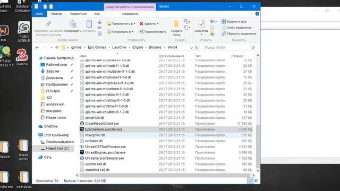Open recent locations dropdown arrow

pyautogui.click(x=51, y=47)
